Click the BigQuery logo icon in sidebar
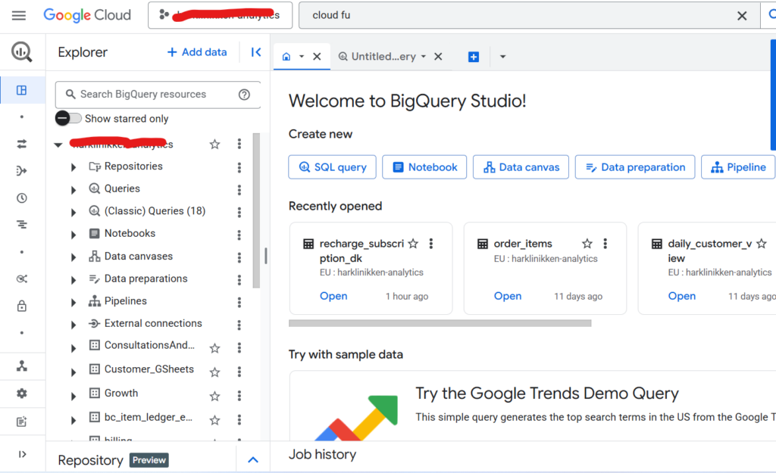 [21, 52]
